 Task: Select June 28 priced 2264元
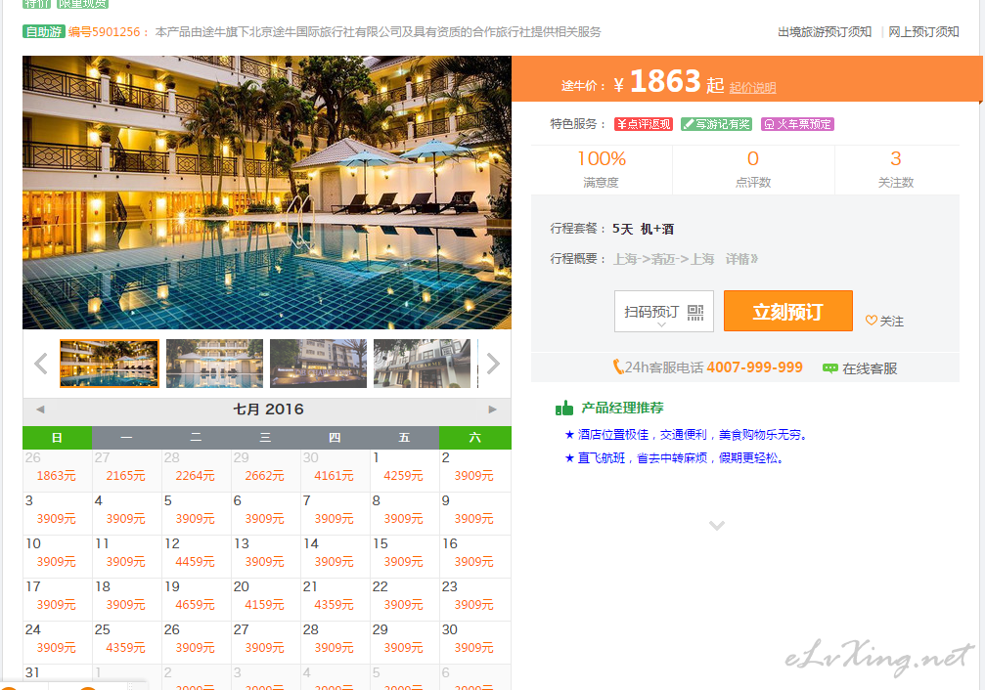pos(196,470)
